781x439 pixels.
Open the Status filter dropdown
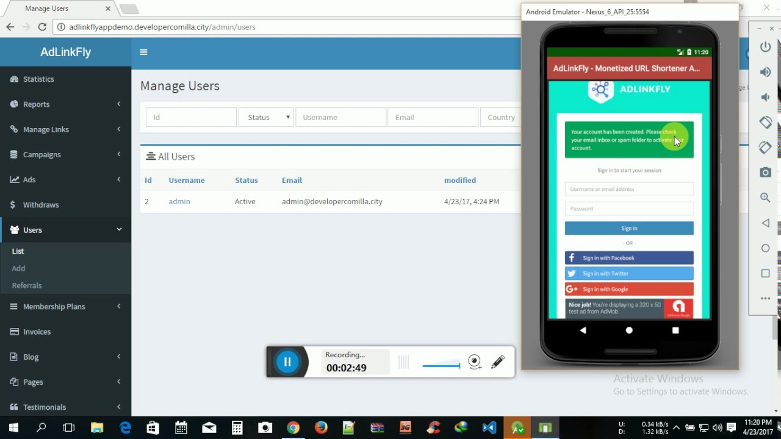click(266, 117)
